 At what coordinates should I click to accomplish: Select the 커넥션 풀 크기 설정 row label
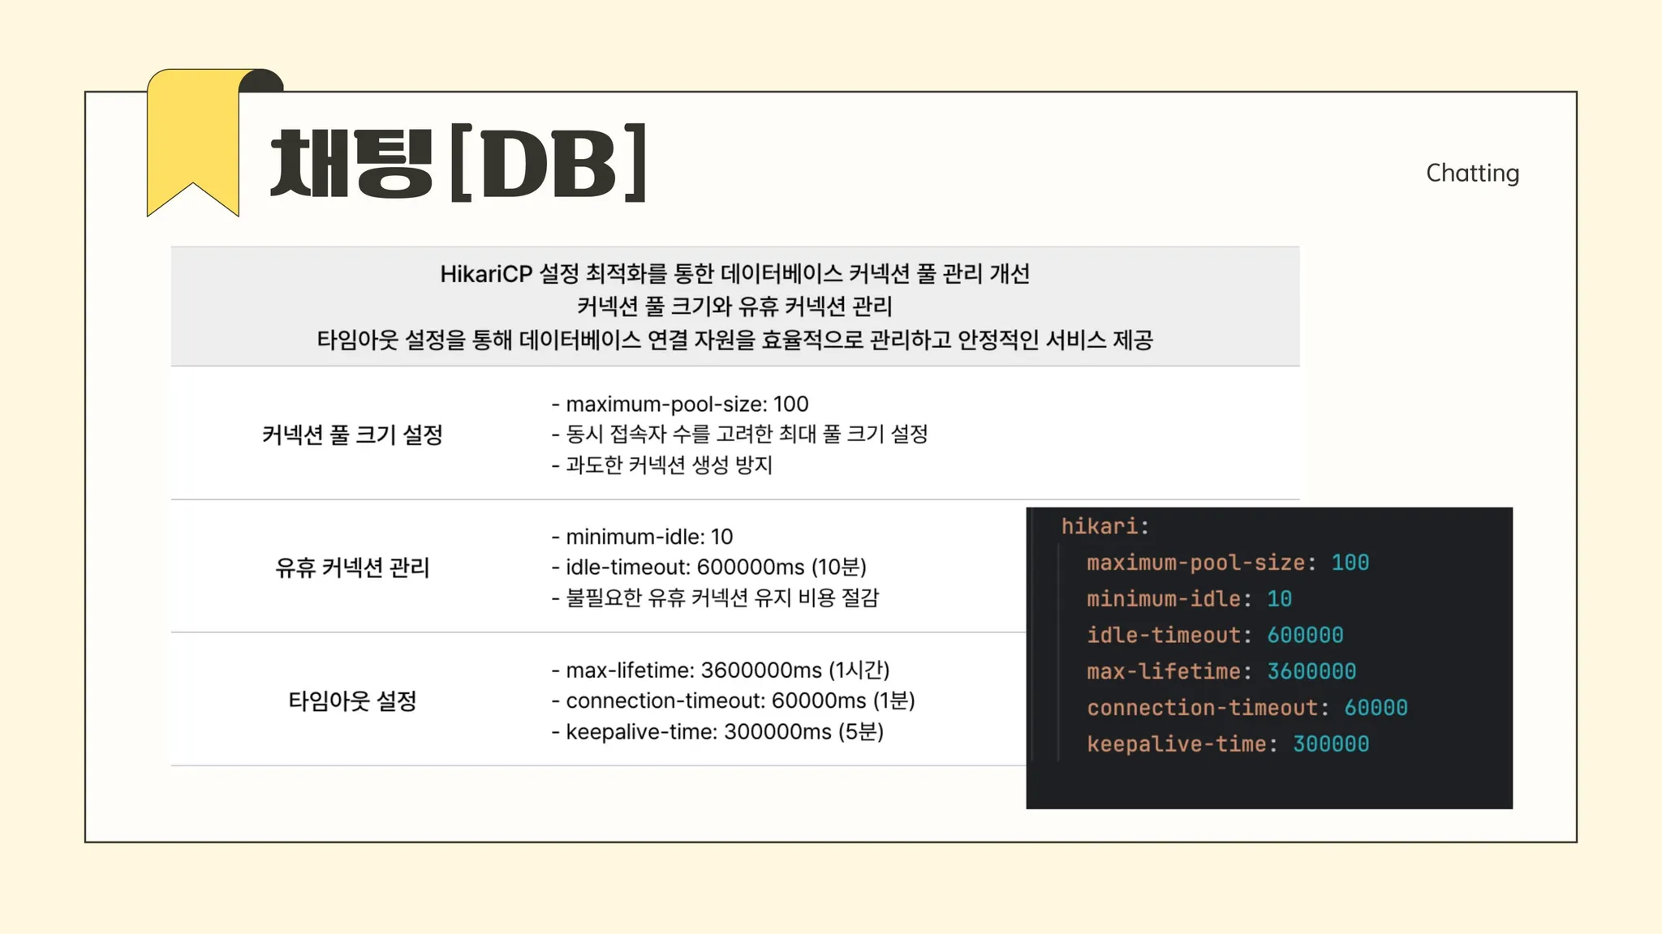tap(352, 435)
